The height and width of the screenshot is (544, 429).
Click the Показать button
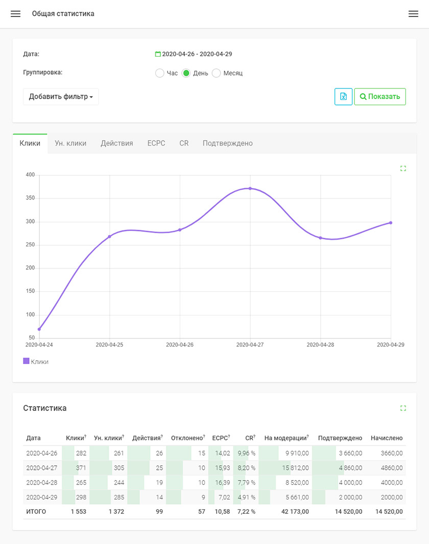(380, 97)
